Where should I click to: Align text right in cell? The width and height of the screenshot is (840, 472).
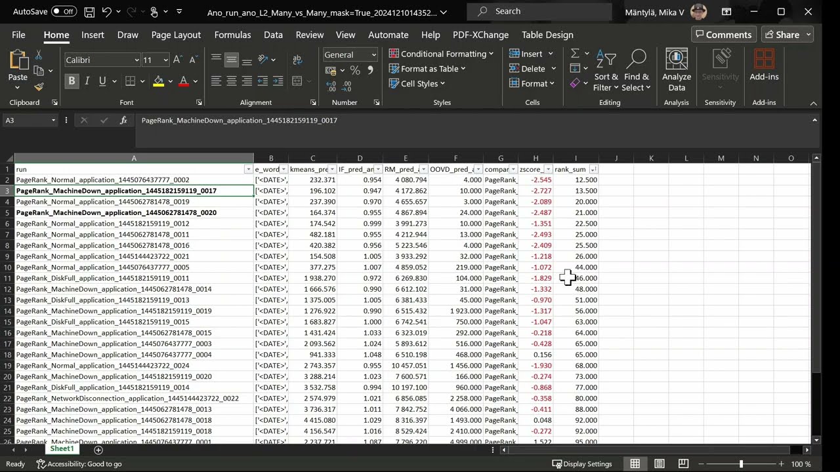[247, 81]
